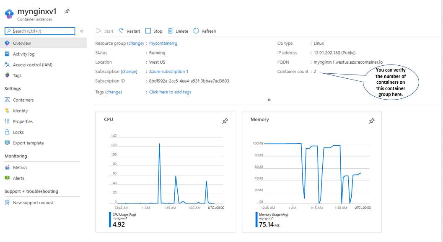Open the Overview menu item
Screen dimensions: 443x242
(44, 43)
